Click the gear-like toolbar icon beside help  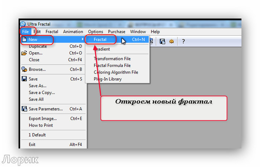pyautogui.click(x=171, y=42)
